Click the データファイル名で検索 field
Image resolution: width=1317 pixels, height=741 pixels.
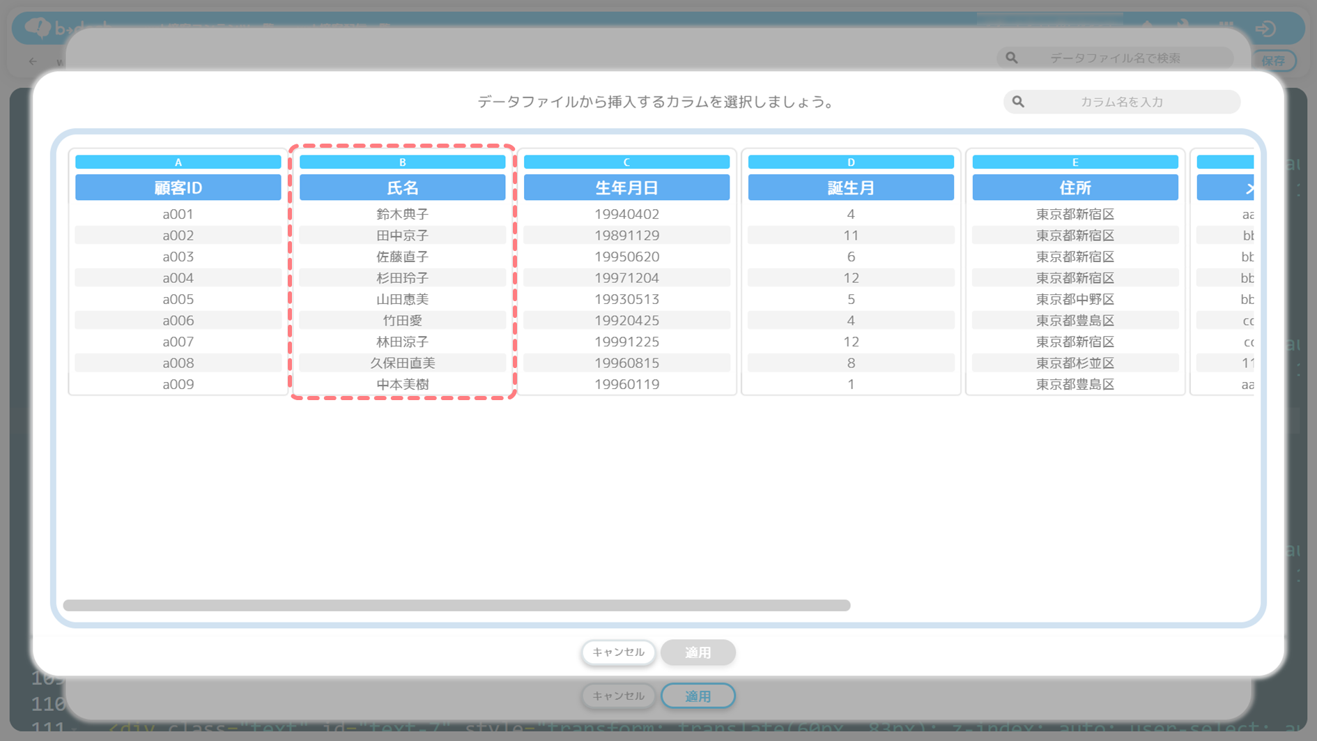point(1115,58)
